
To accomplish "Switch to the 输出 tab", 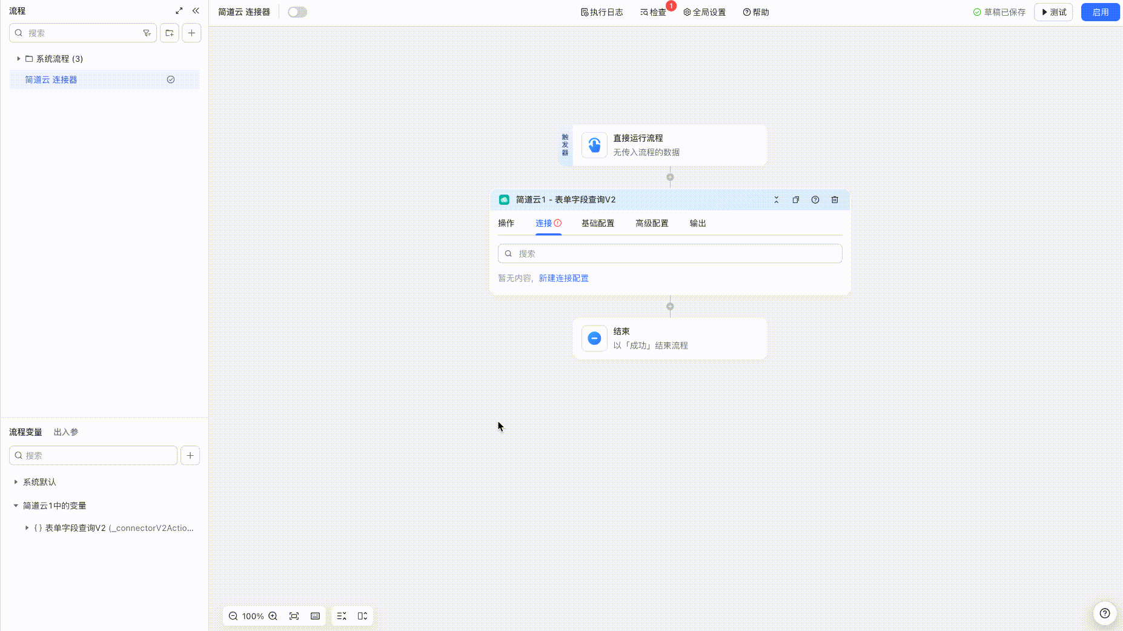I will click(698, 223).
